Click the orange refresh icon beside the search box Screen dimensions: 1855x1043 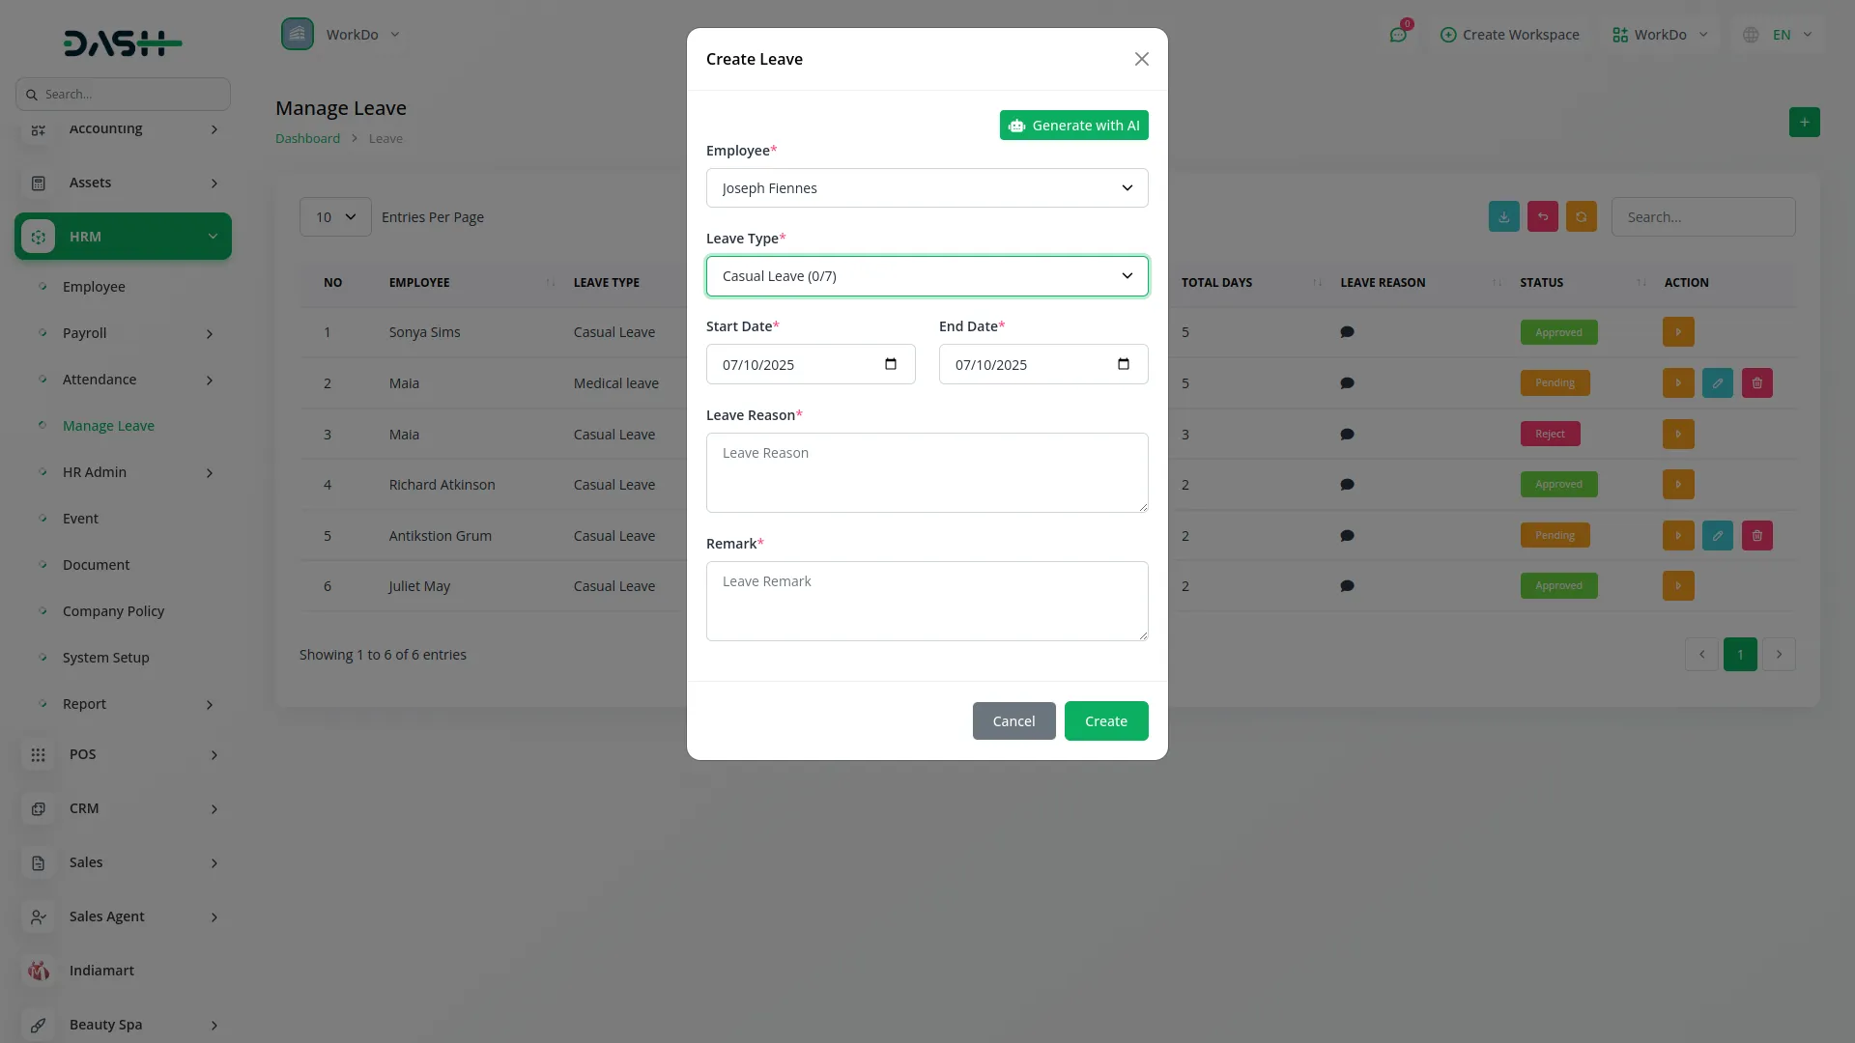coord(1582,216)
